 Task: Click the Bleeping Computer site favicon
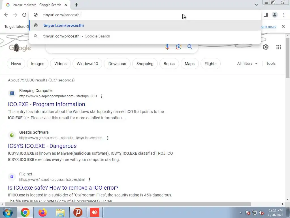(12, 93)
